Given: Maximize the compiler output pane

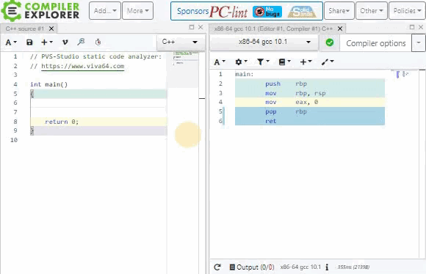Looking at the screenshot, I should pyautogui.click(x=412, y=27).
